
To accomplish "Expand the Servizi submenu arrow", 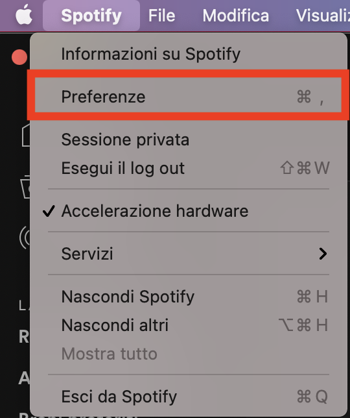I will point(323,254).
